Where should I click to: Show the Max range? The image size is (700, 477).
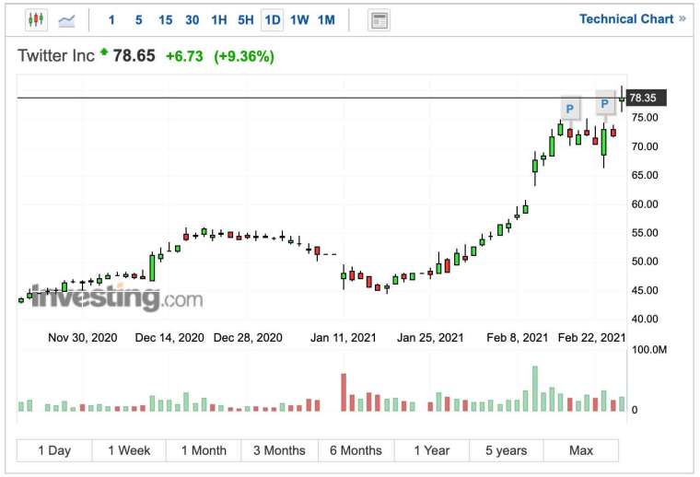(x=581, y=450)
